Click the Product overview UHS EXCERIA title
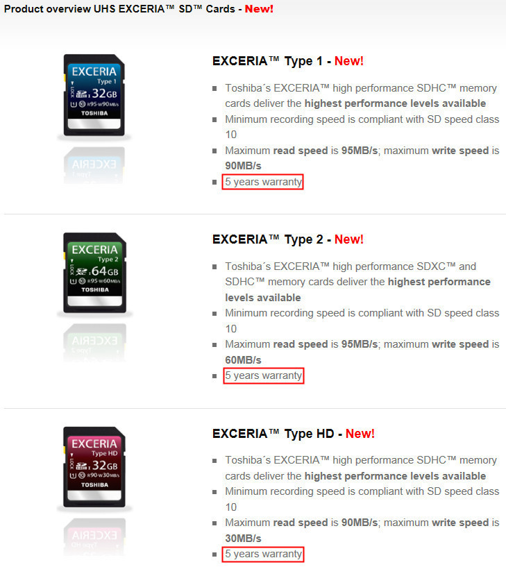 click(119, 9)
